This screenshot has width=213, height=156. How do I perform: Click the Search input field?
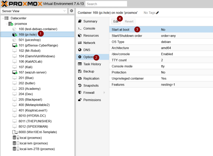[106, 4]
